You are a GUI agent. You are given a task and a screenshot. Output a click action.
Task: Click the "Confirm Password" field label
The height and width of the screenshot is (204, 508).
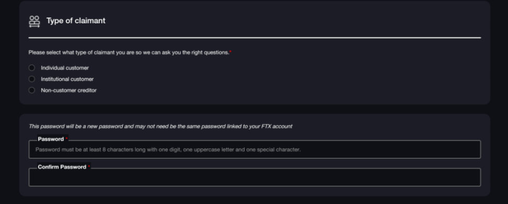pos(62,167)
